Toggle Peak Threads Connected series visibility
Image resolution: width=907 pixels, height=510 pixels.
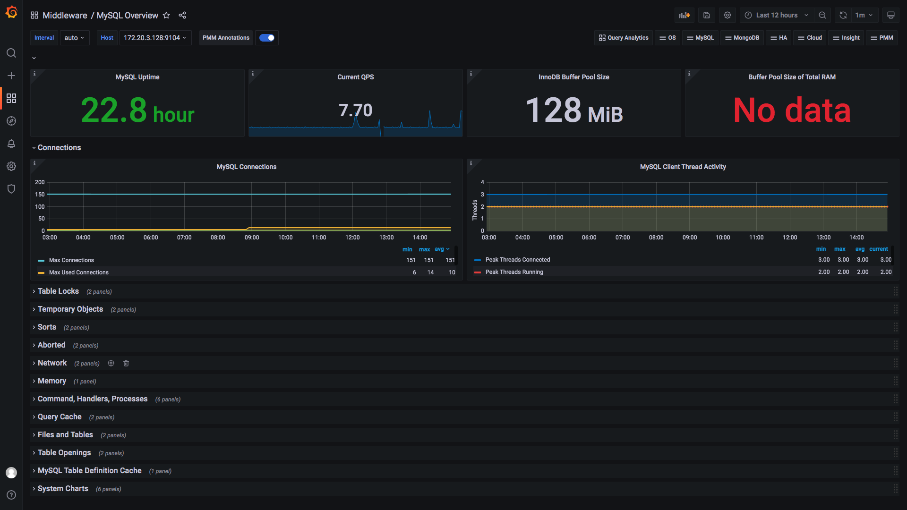click(x=517, y=260)
